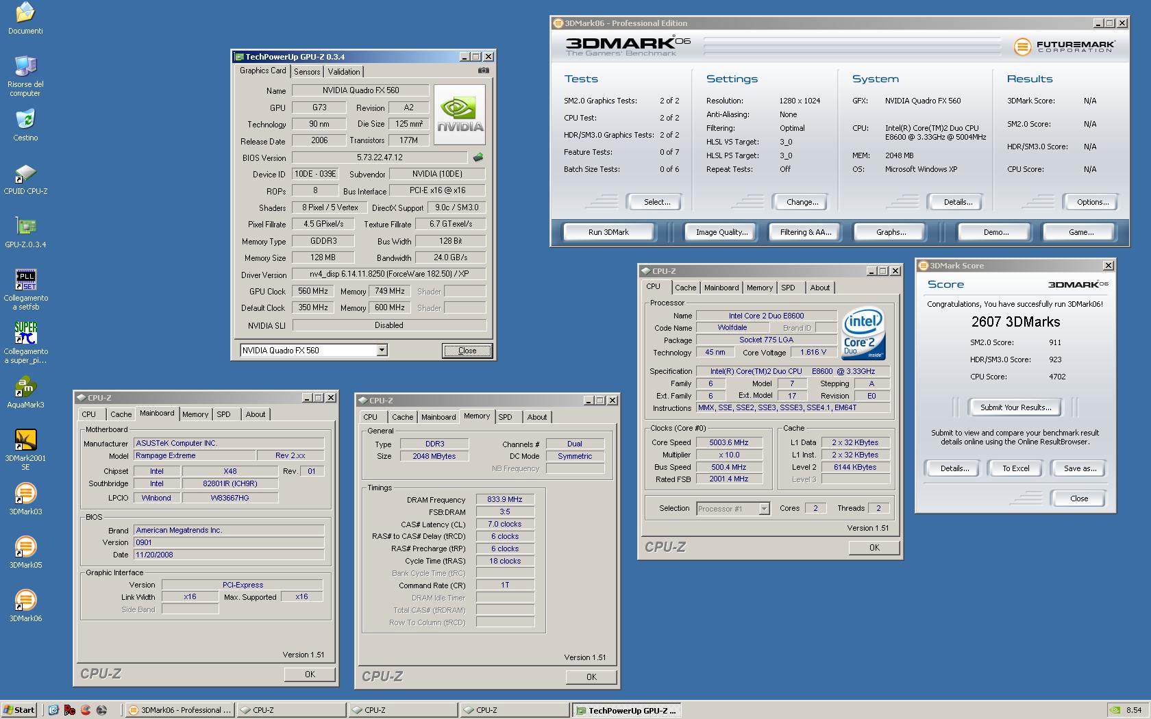Image resolution: width=1151 pixels, height=719 pixels.
Task: Open the SPD tab in the CPU-Z Memory window
Action: tap(506, 417)
